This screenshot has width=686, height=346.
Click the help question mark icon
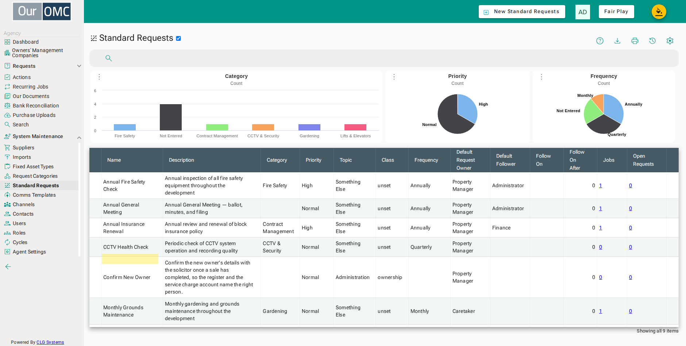(600, 41)
